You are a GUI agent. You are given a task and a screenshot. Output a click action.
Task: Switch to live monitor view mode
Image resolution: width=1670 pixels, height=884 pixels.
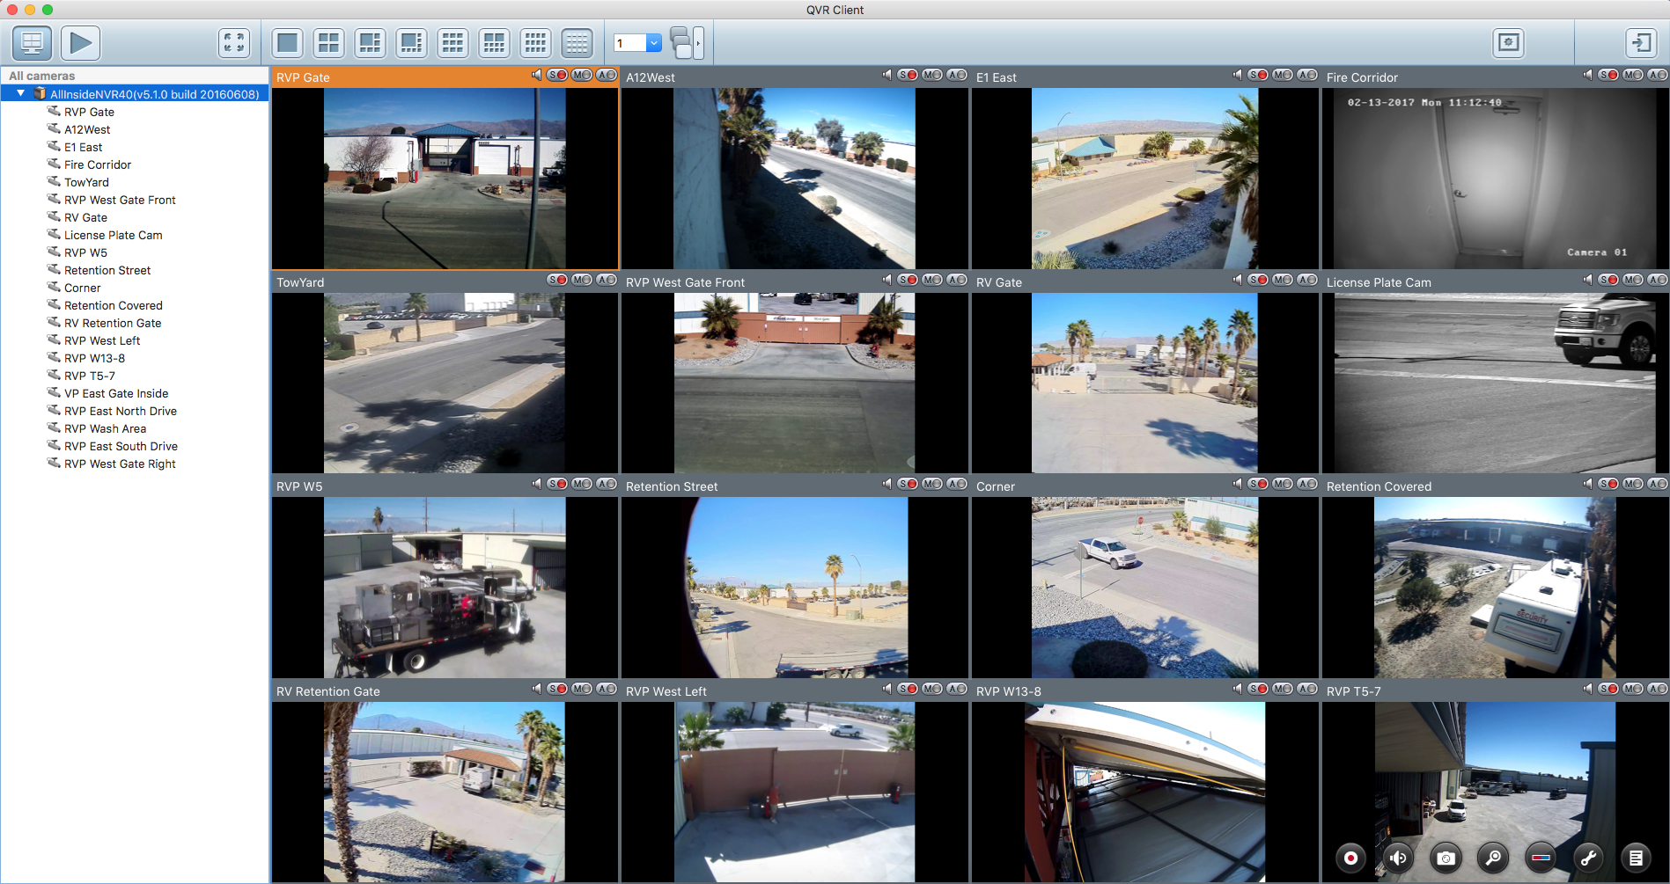tap(32, 42)
